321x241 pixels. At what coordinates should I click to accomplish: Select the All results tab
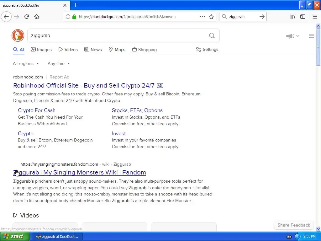[18, 49]
